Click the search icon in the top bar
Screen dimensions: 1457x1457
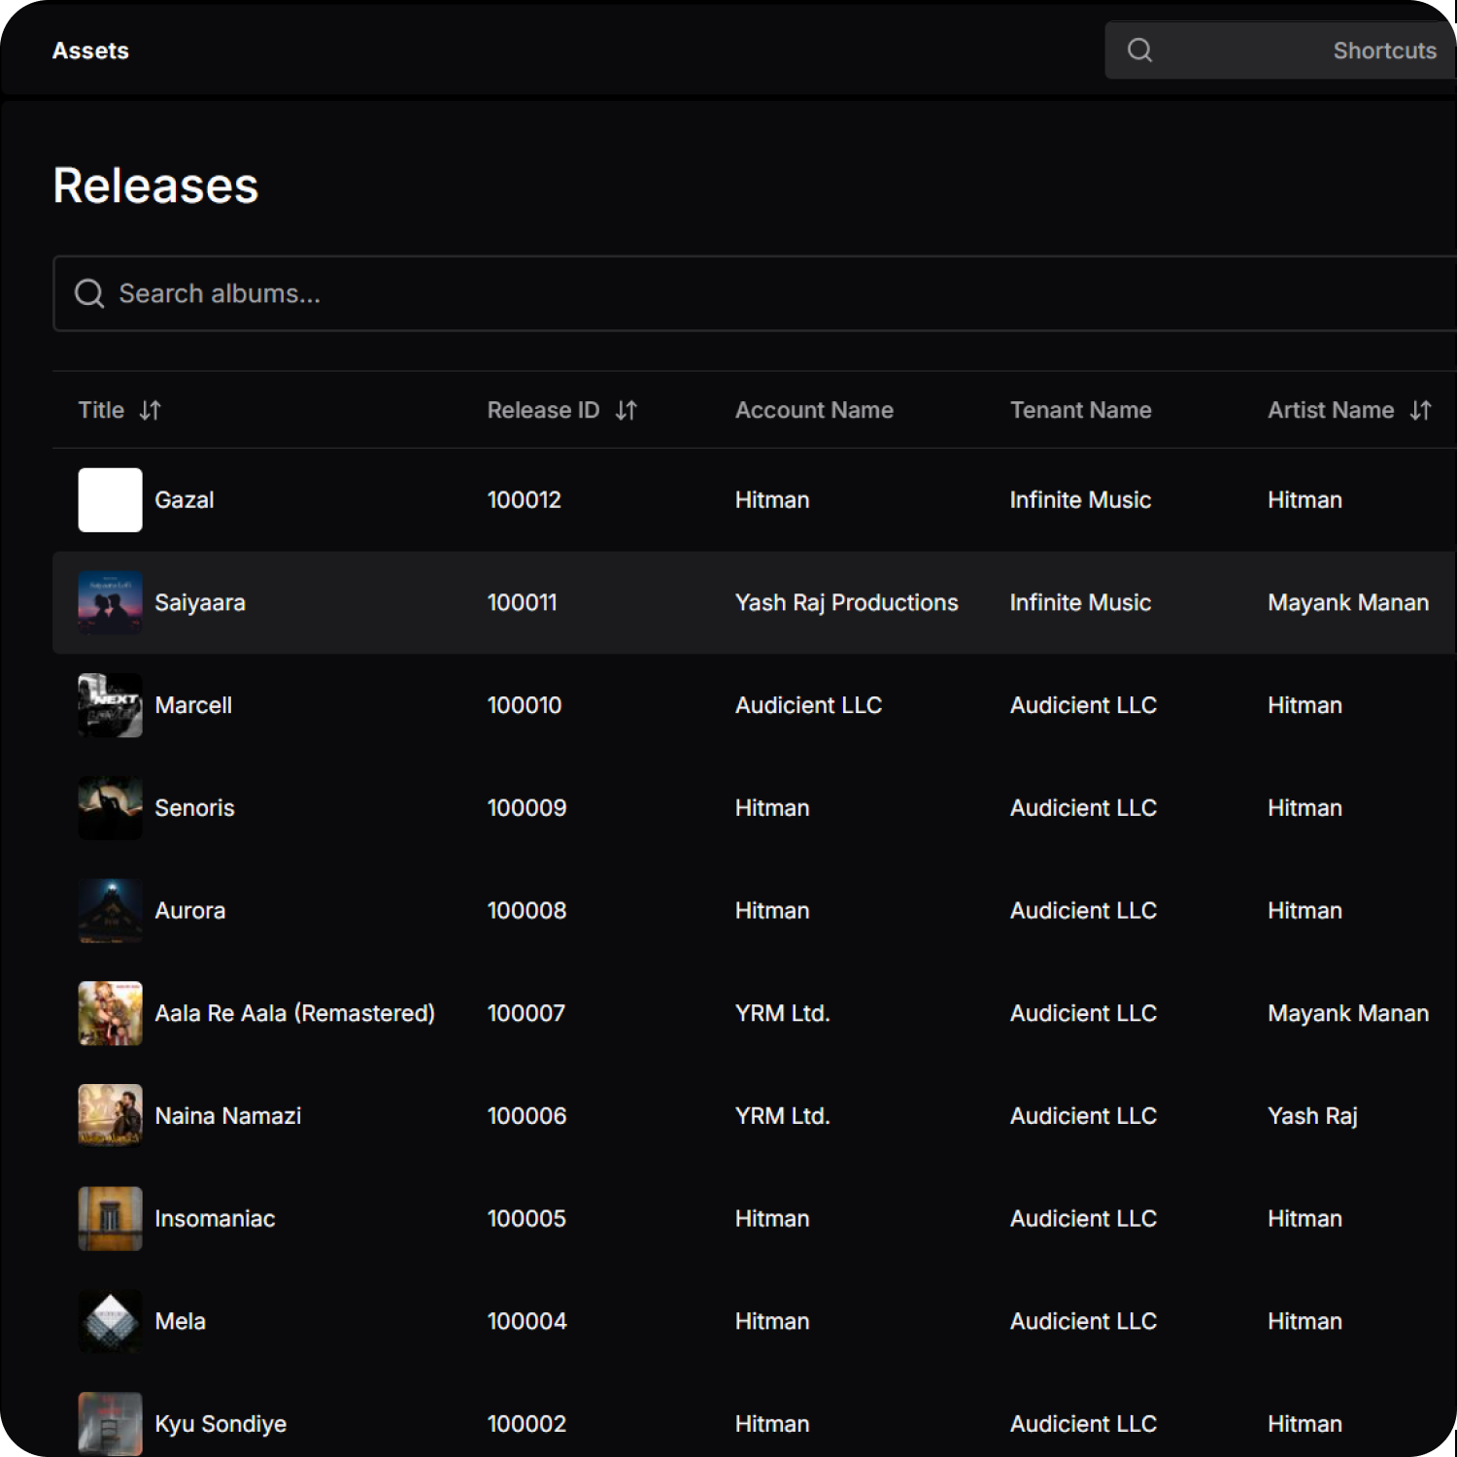1139,50
